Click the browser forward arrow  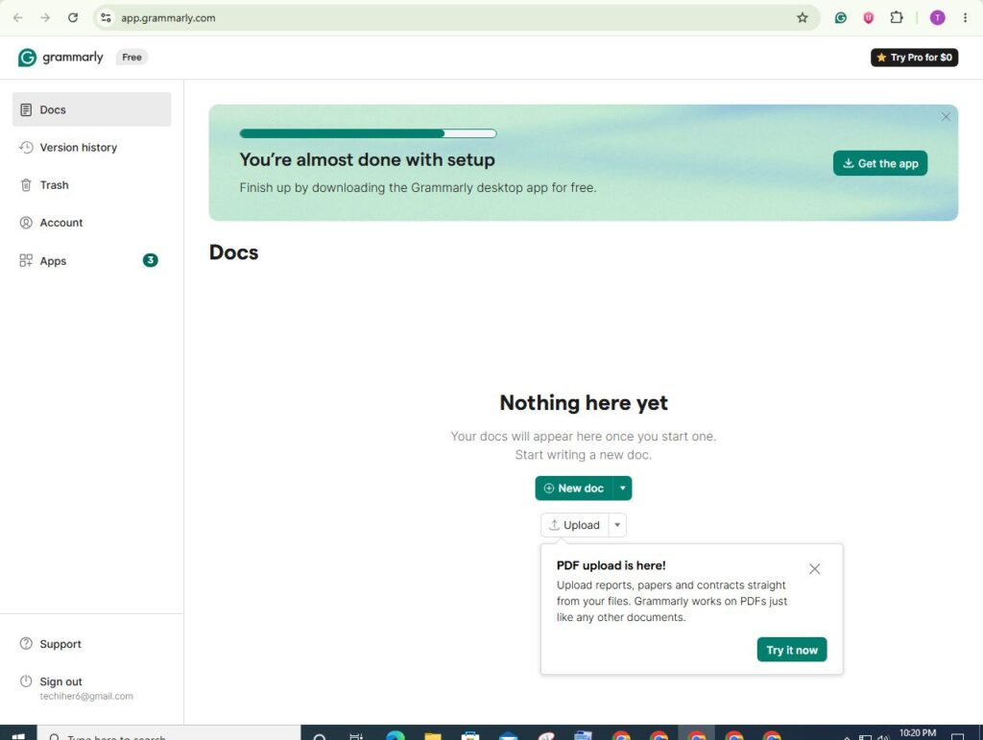45,17
